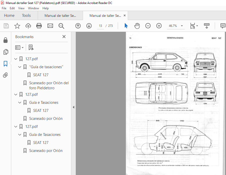Viewport: 226px width, 175px height.
Task: Select SEAT 127 under Guía e Tasaciones
Action: 41,110
